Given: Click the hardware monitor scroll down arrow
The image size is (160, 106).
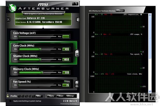Looking at the screenshot, I should pyautogui.click(x=150, y=91).
